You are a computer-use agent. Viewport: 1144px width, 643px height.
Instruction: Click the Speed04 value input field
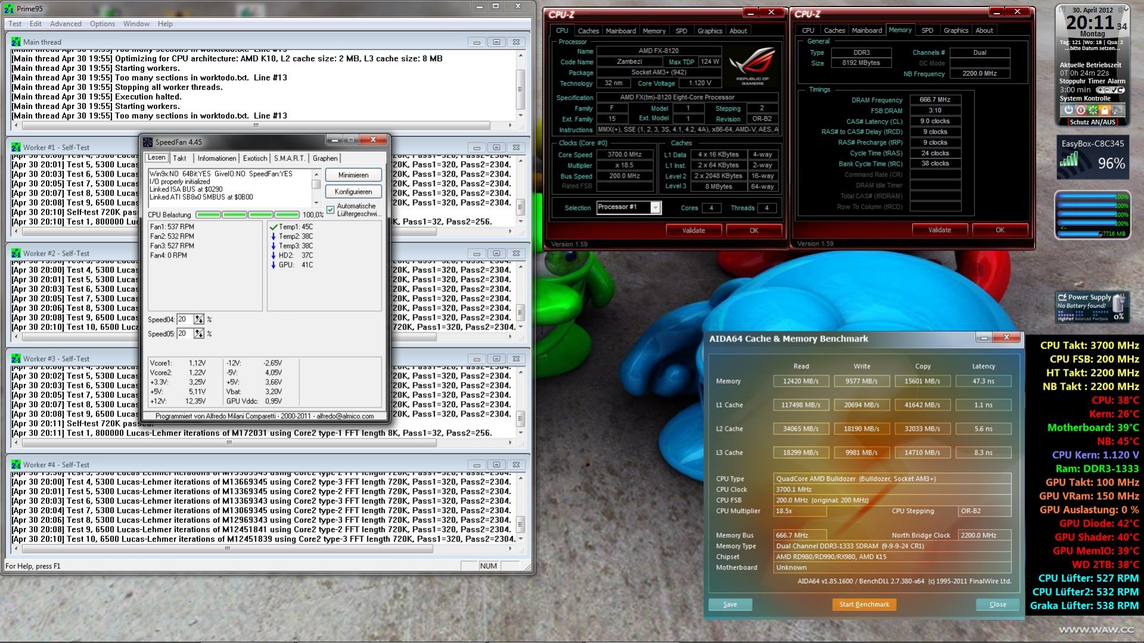click(x=185, y=319)
